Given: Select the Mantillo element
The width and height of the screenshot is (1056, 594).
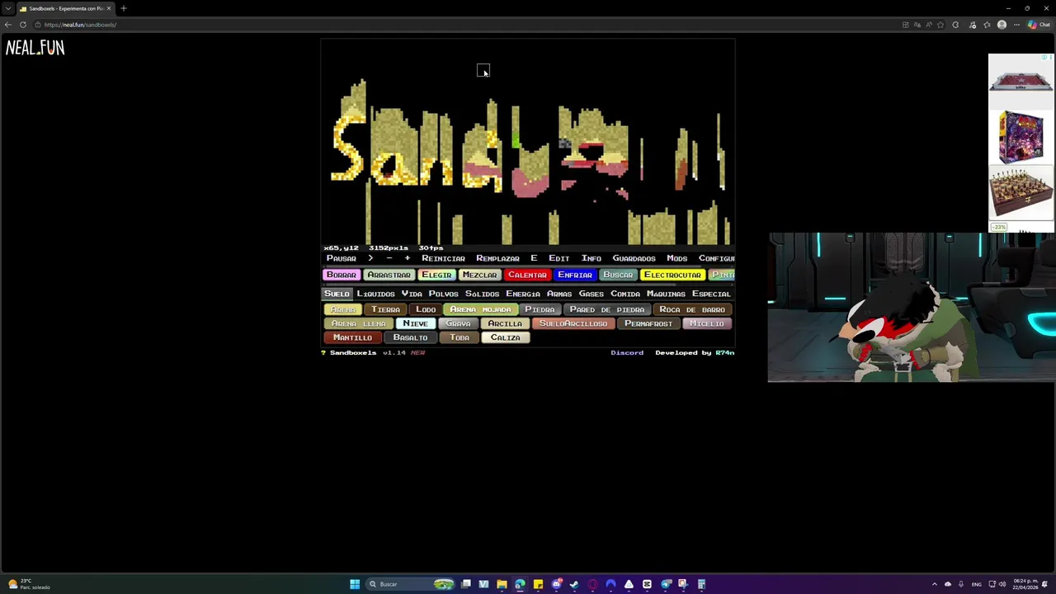Looking at the screenshot, I should tap(352, 337).
